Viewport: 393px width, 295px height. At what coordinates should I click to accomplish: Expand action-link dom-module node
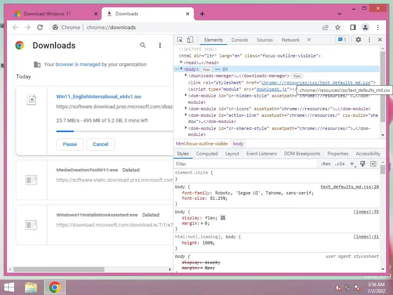pyautogui.click(x=186, y=114)
